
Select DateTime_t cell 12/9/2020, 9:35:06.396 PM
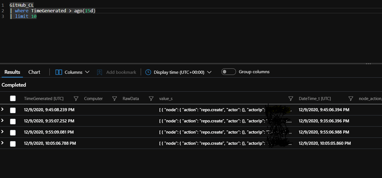(x=324, y=121)
